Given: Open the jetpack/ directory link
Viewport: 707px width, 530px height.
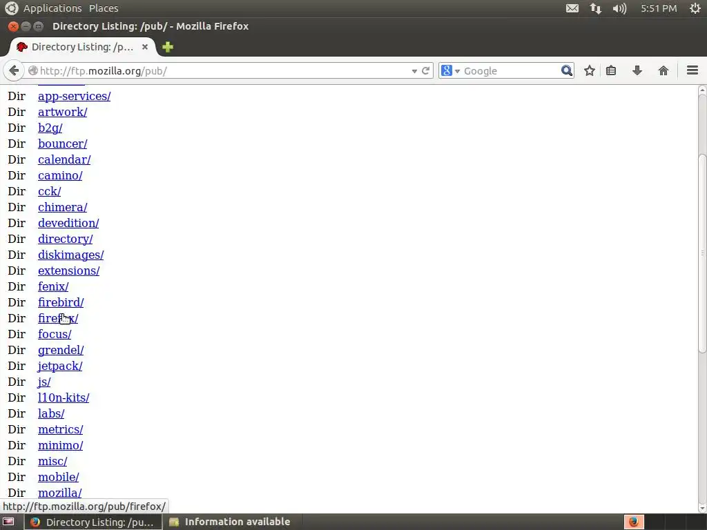Looking at the screenshot, I should tap(61, 366).
